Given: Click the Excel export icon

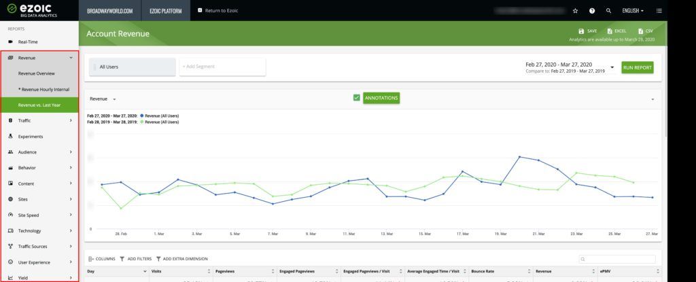Looking at the screenshot, I should point(610,31).
